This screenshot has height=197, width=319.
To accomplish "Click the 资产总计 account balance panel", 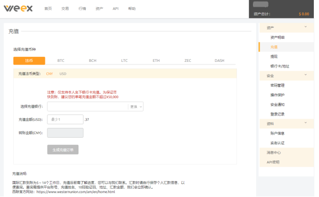I will (x=281, y=9).
